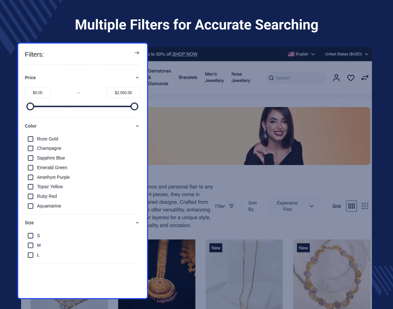
Task: Click the Filters: heading text
Action: [34, 54]
